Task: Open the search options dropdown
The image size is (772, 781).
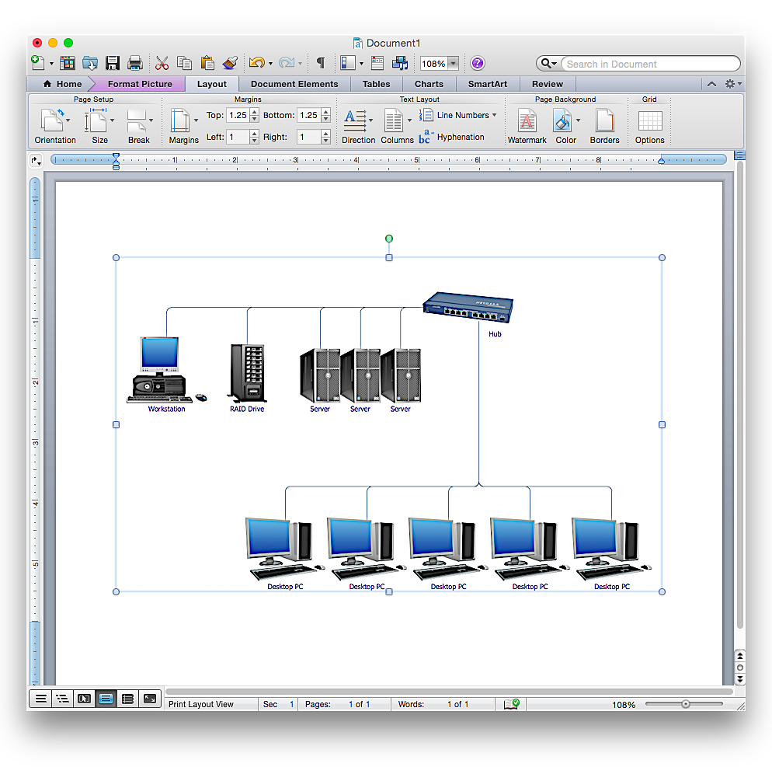Action: (x=549, y=63)
